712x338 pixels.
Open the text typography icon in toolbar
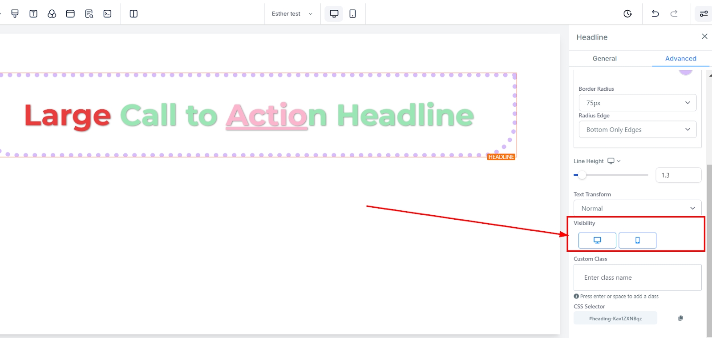[33, 14]
